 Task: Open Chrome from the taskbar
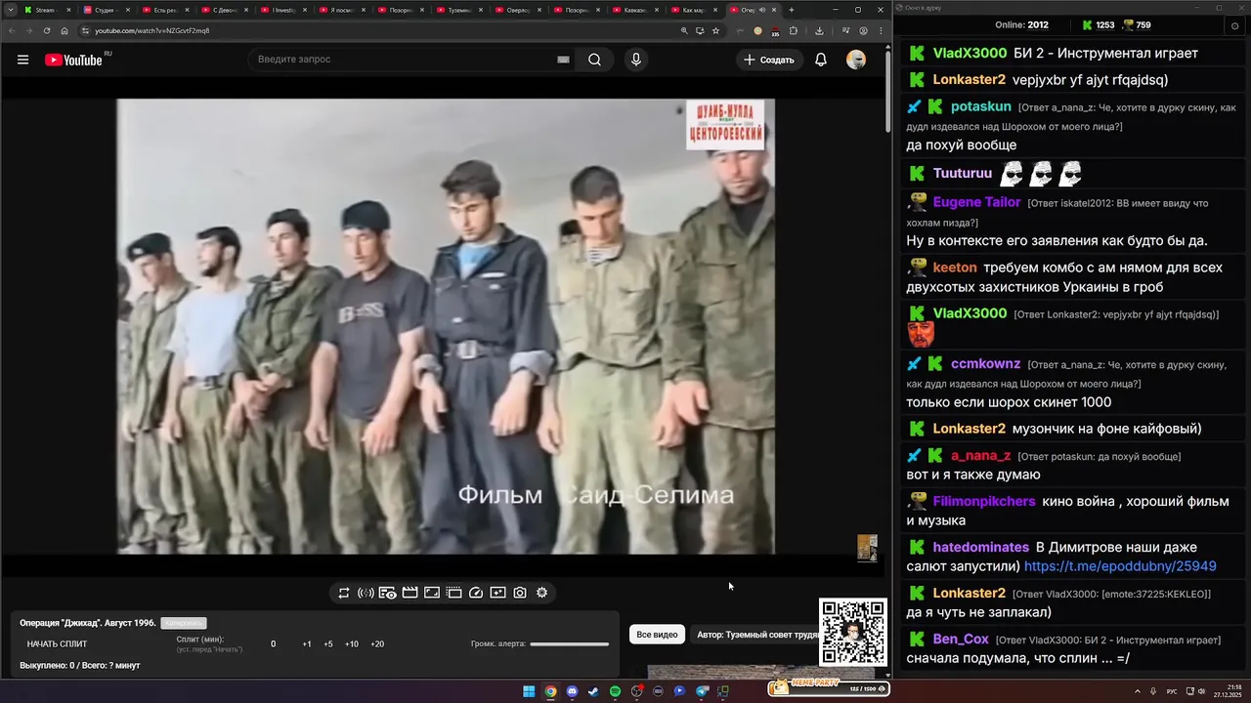[x=550, y=691]
